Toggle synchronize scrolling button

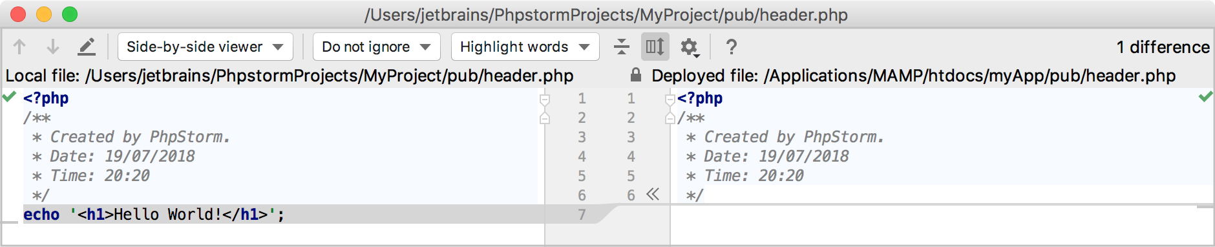(x=655, y=47)
